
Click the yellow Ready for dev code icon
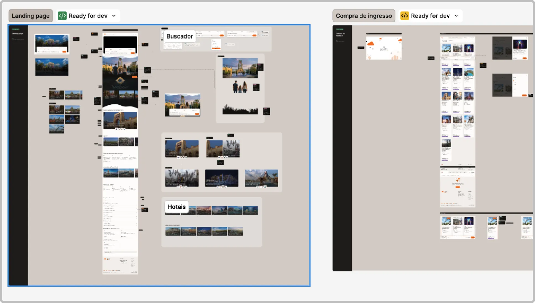click(405, 16)
